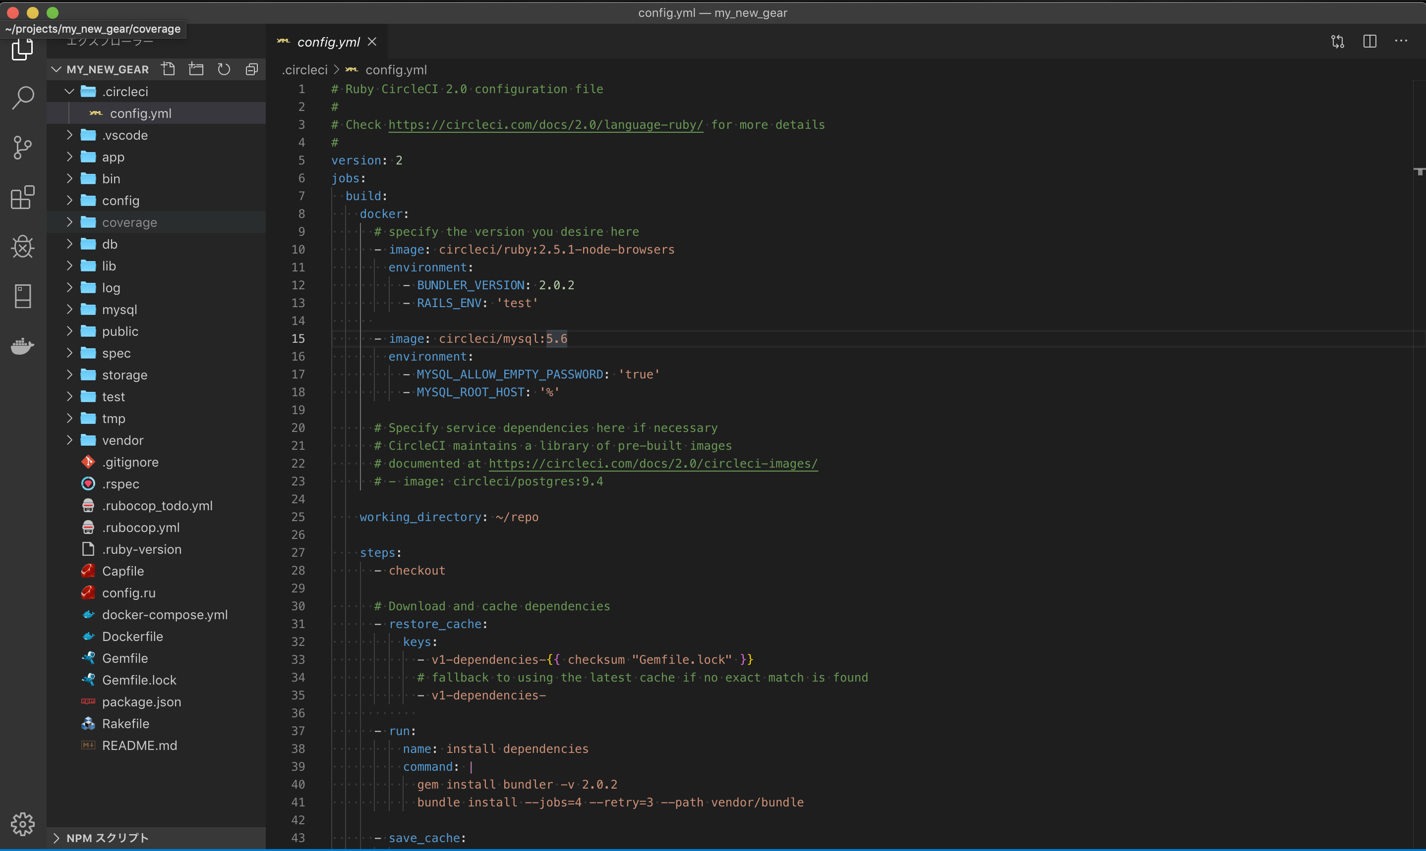This screenshot has height=851, width=1426.
Task: Switch to the config.yml tab
Action: click(328, 42)
